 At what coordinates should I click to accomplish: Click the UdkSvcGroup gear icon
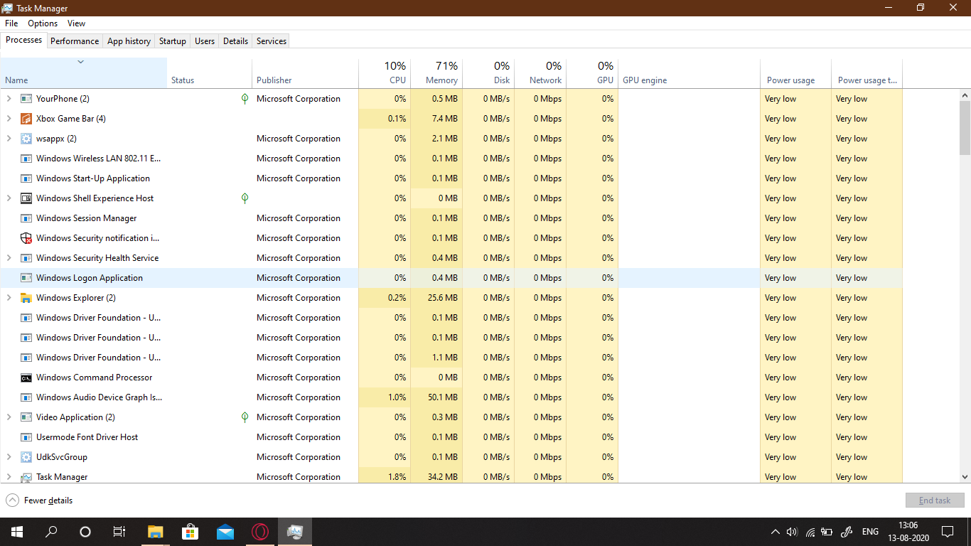click(26, 457)
